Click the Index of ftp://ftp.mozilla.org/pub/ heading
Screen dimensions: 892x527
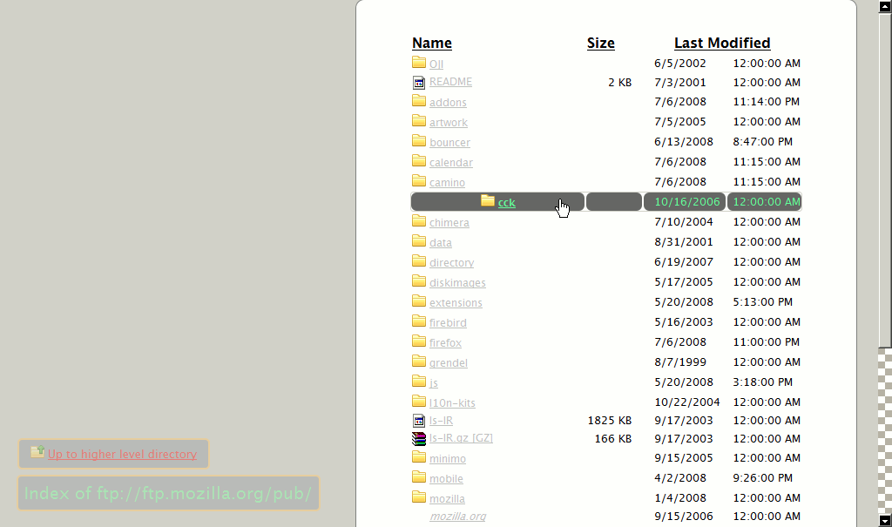[x=168, y=493]
